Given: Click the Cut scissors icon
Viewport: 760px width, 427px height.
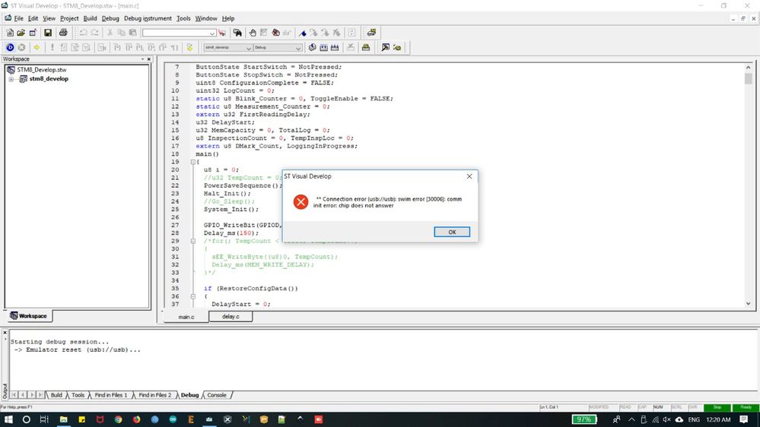Looking at the screenshot, I should pyautogui.click(x=110, y=33).
